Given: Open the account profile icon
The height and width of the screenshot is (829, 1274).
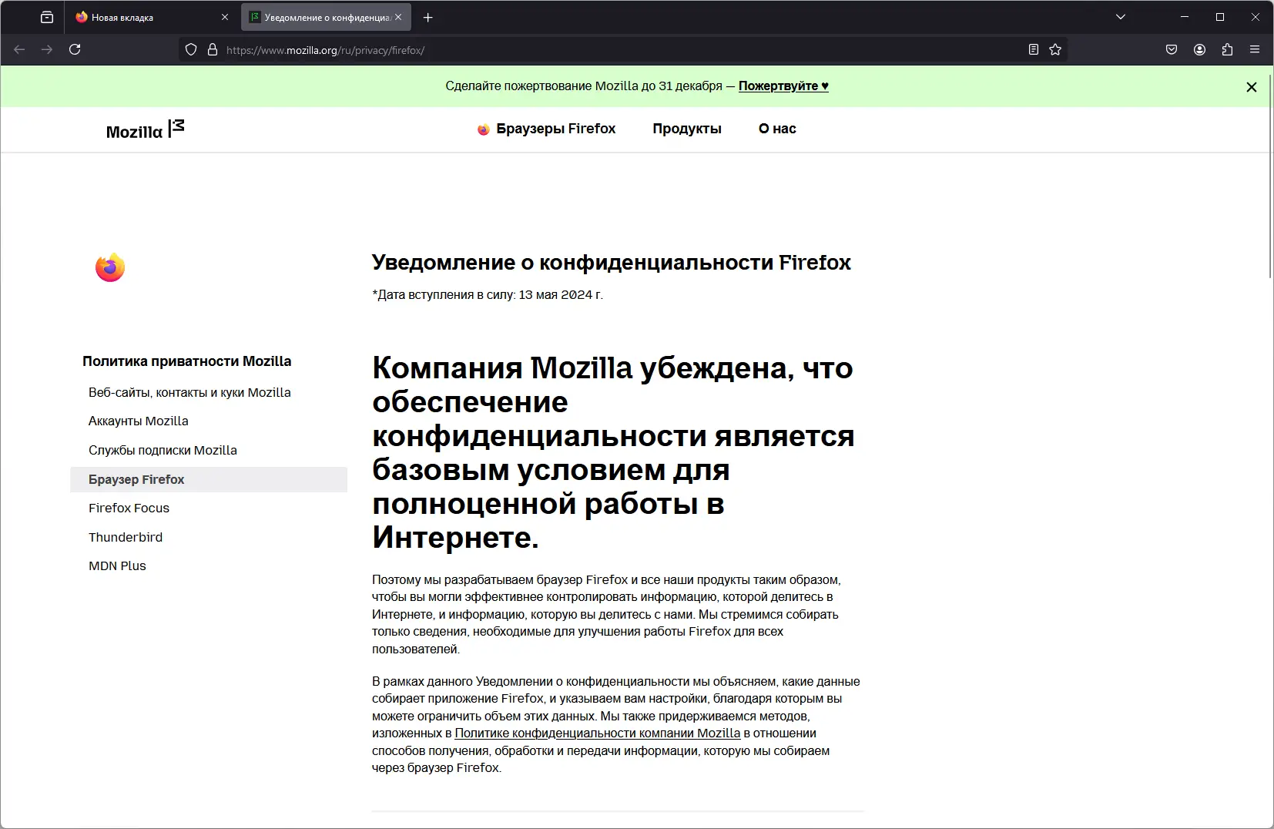Looking at the screenshot, I should (x=1199, y=49).
